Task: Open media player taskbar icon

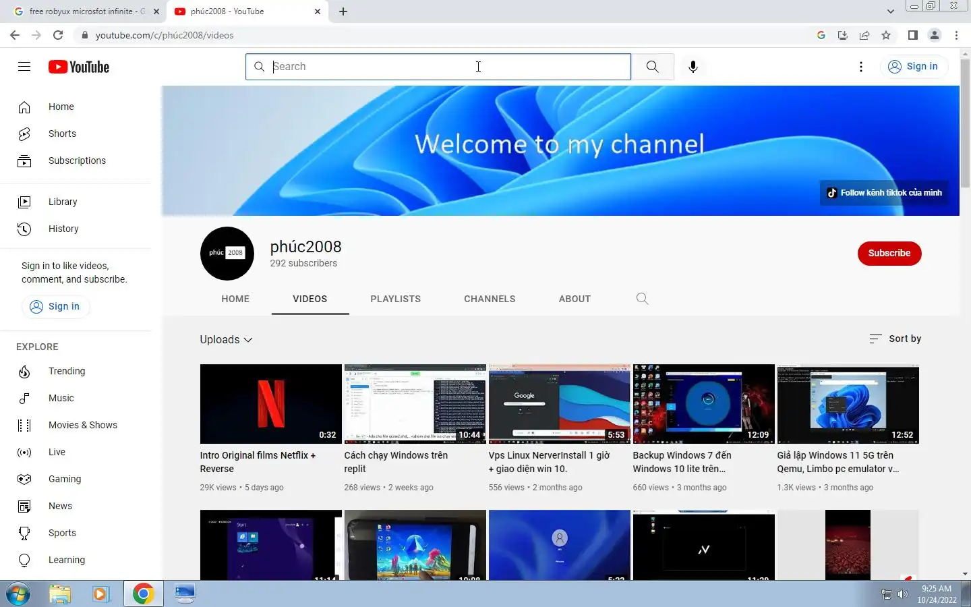Action: point(100,594)
